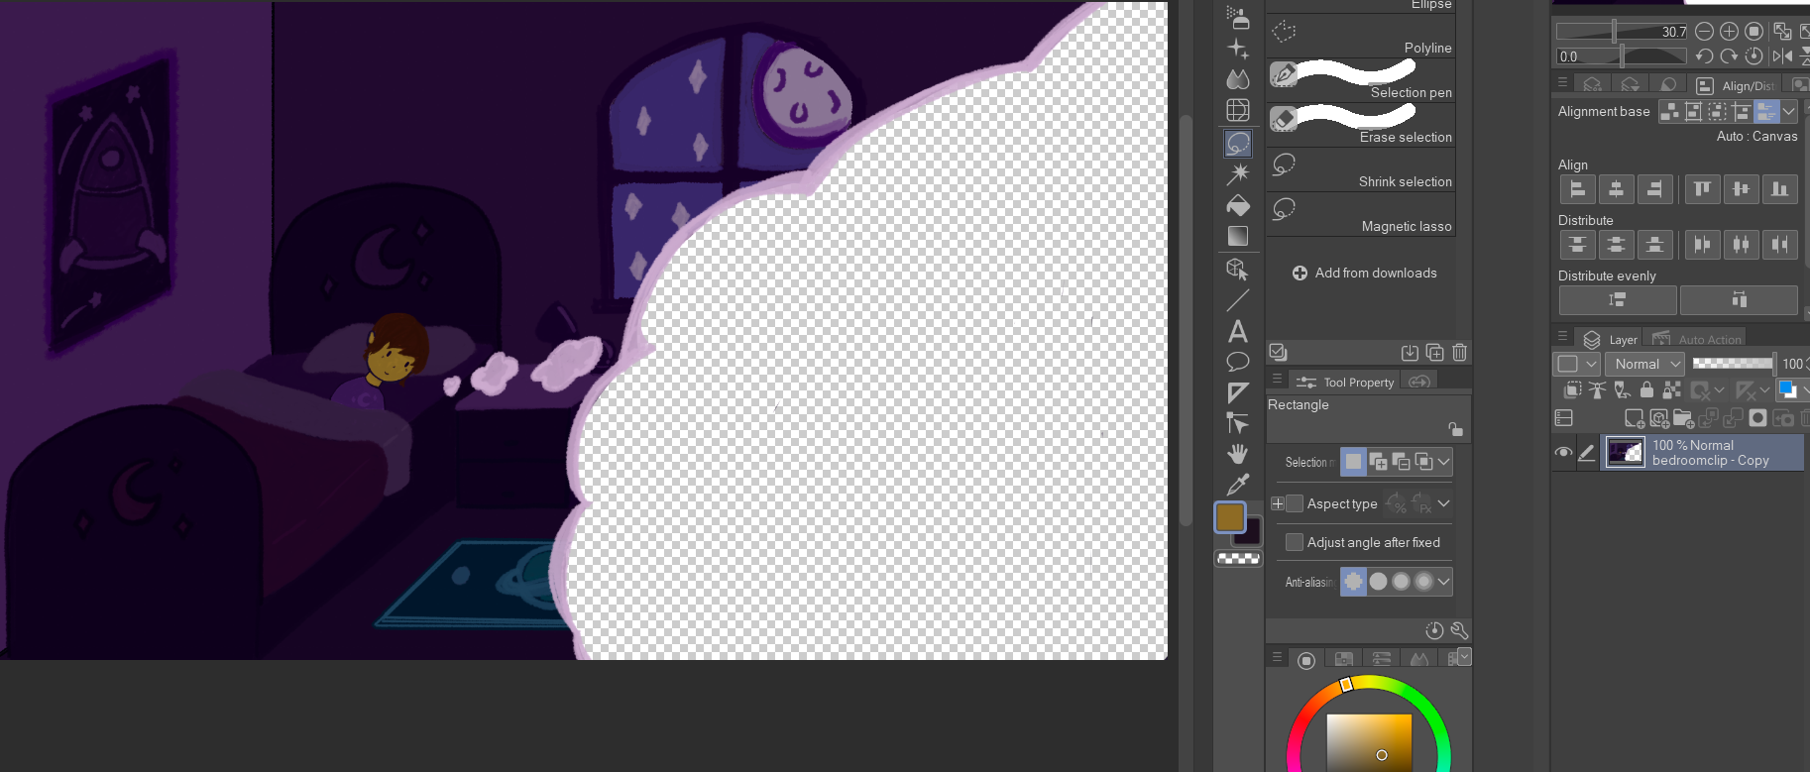The height and width of the screenshot is (772, 1810).
Task: Hide the bedroomclip - Copy layer
Action: (1563, 453)
